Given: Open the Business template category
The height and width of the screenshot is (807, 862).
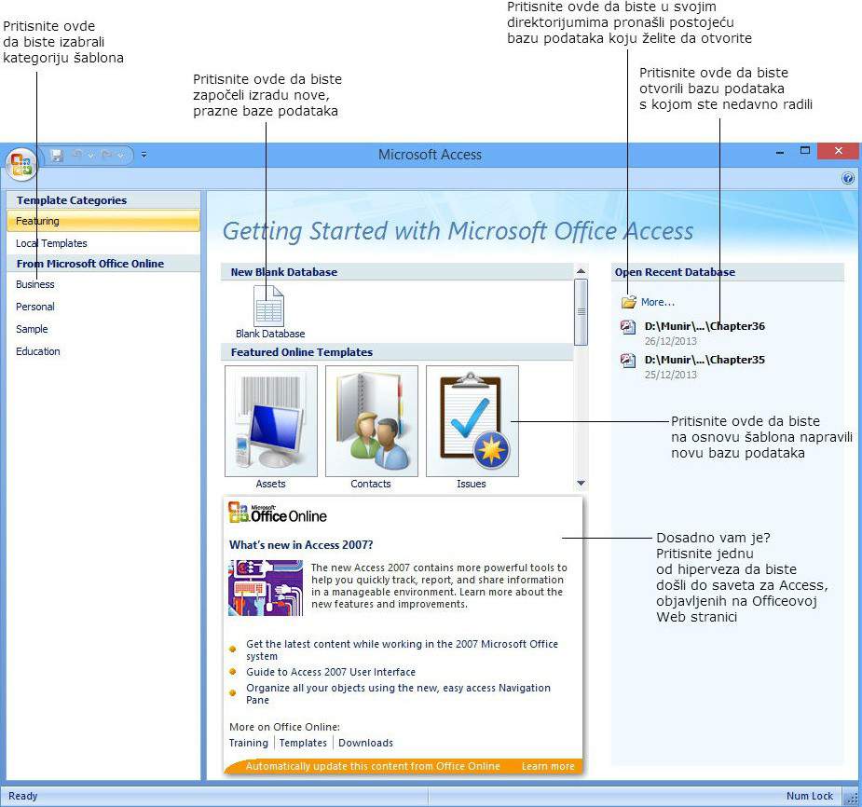Looking at the screenshot, I should [35, 284].
